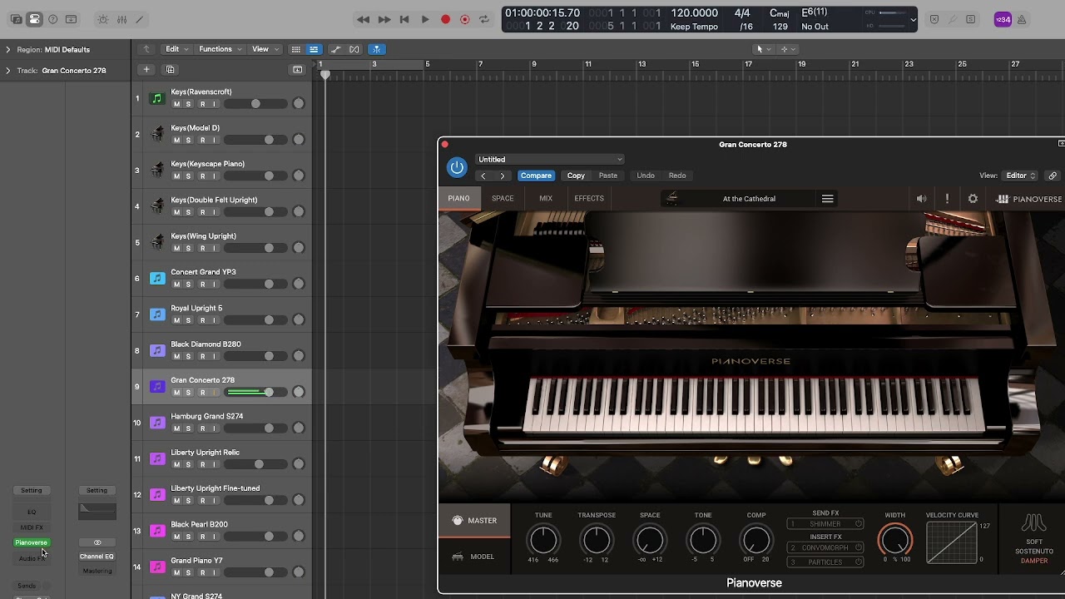Select the Keys(Wing Upright) piano icon
The width and height of the screenshot is (1065, 599).
coord(156,242)
